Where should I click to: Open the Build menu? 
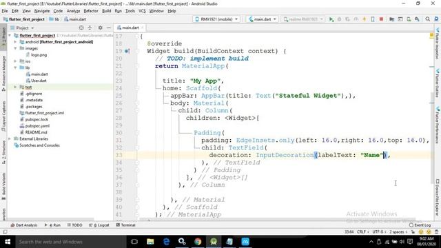106,11
